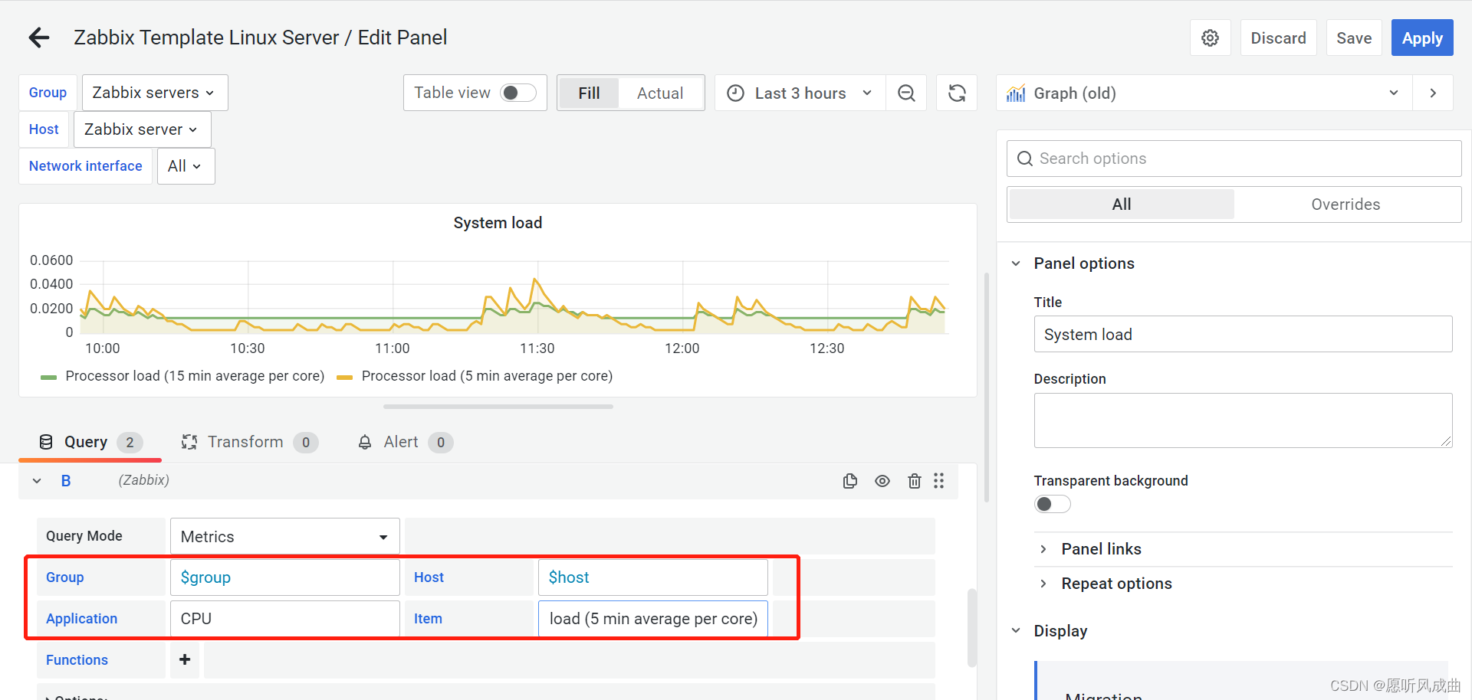
Task: Click the database icon on Query tab
Action: (46, 442)
